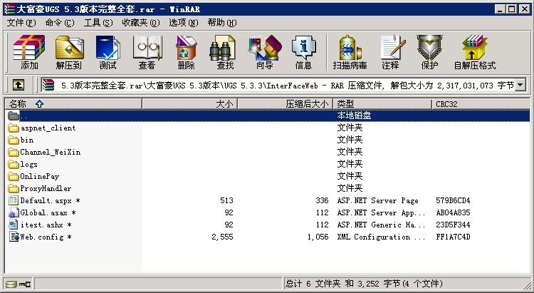Open the 查找 (Find) binoculars tool
534x293 pixels.
click(225, 52)
